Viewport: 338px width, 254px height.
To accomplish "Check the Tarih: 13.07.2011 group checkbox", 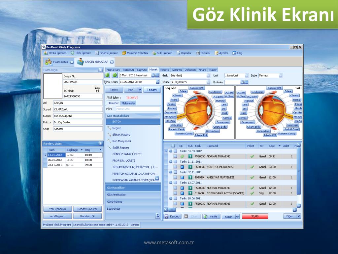I will (x=175, y=183).
